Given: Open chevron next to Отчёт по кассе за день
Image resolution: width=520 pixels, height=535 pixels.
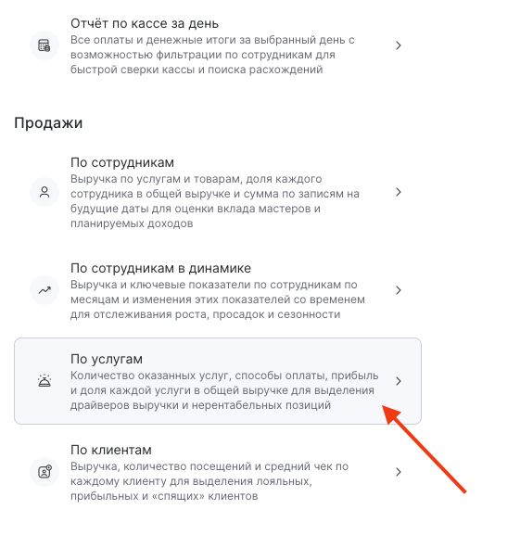Looking at the screenshot, I should [399, 45].
